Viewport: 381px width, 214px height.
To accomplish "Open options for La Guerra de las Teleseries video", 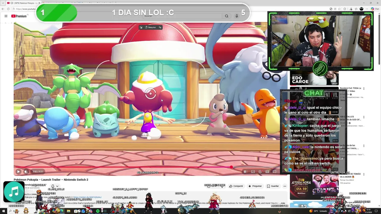I will click(x=364, y=146).
